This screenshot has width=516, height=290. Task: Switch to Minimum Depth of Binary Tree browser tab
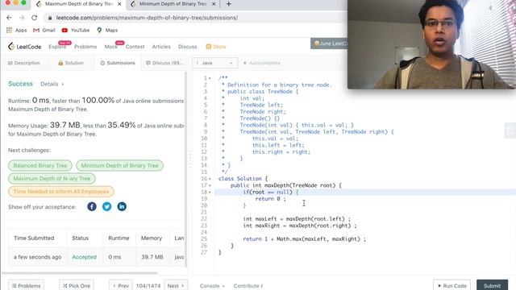tap(173, 4)
